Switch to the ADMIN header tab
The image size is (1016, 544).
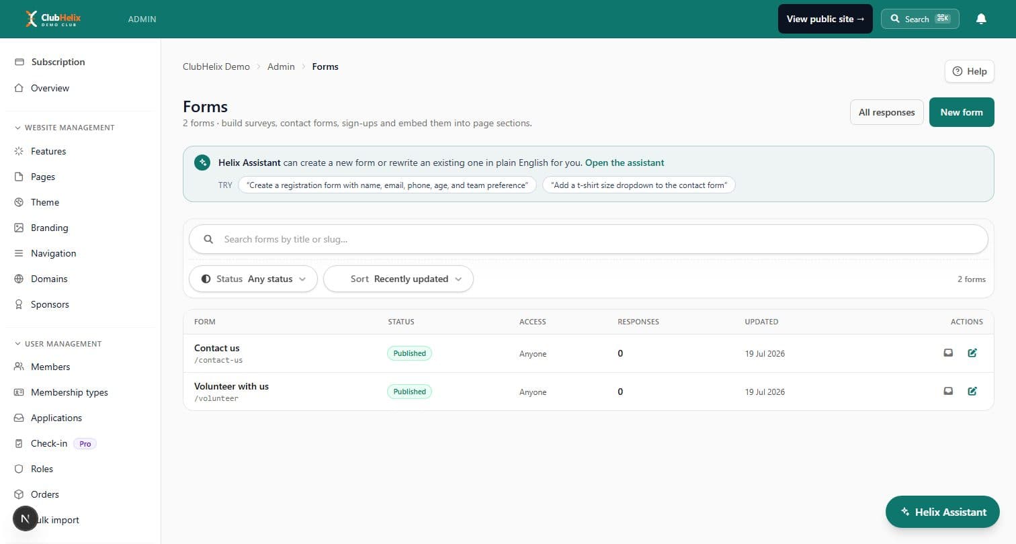click(142, 19)
